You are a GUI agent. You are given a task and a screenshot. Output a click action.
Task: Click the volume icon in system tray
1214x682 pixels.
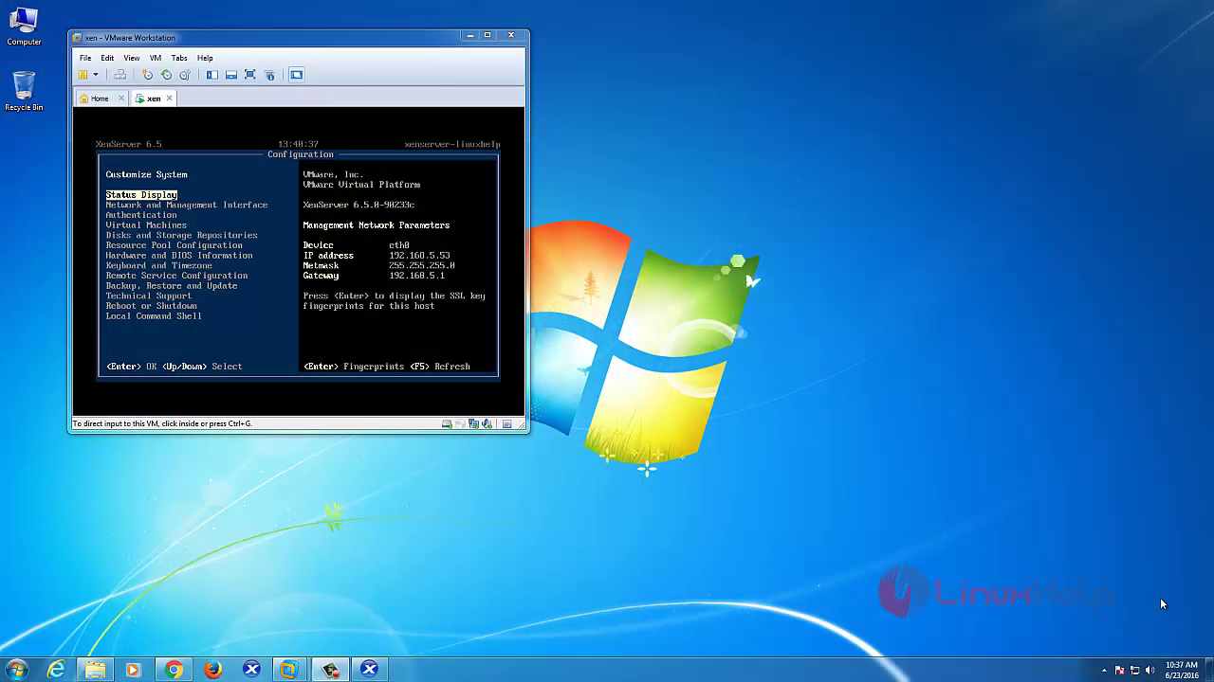[1150, 671]
